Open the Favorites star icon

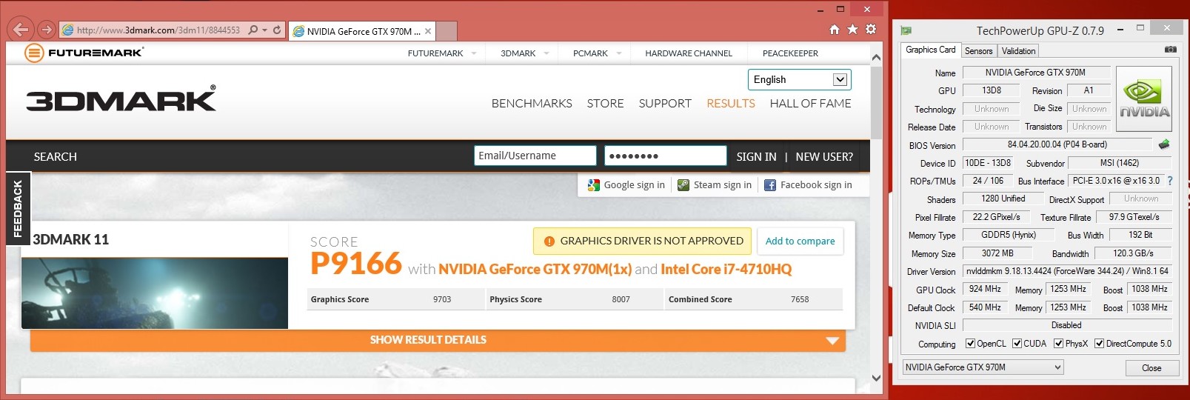(x=852, y=30)
